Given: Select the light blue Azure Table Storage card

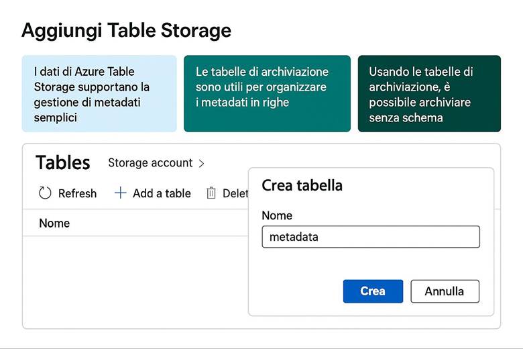Looking at the screenshot, I should point(99,94).
